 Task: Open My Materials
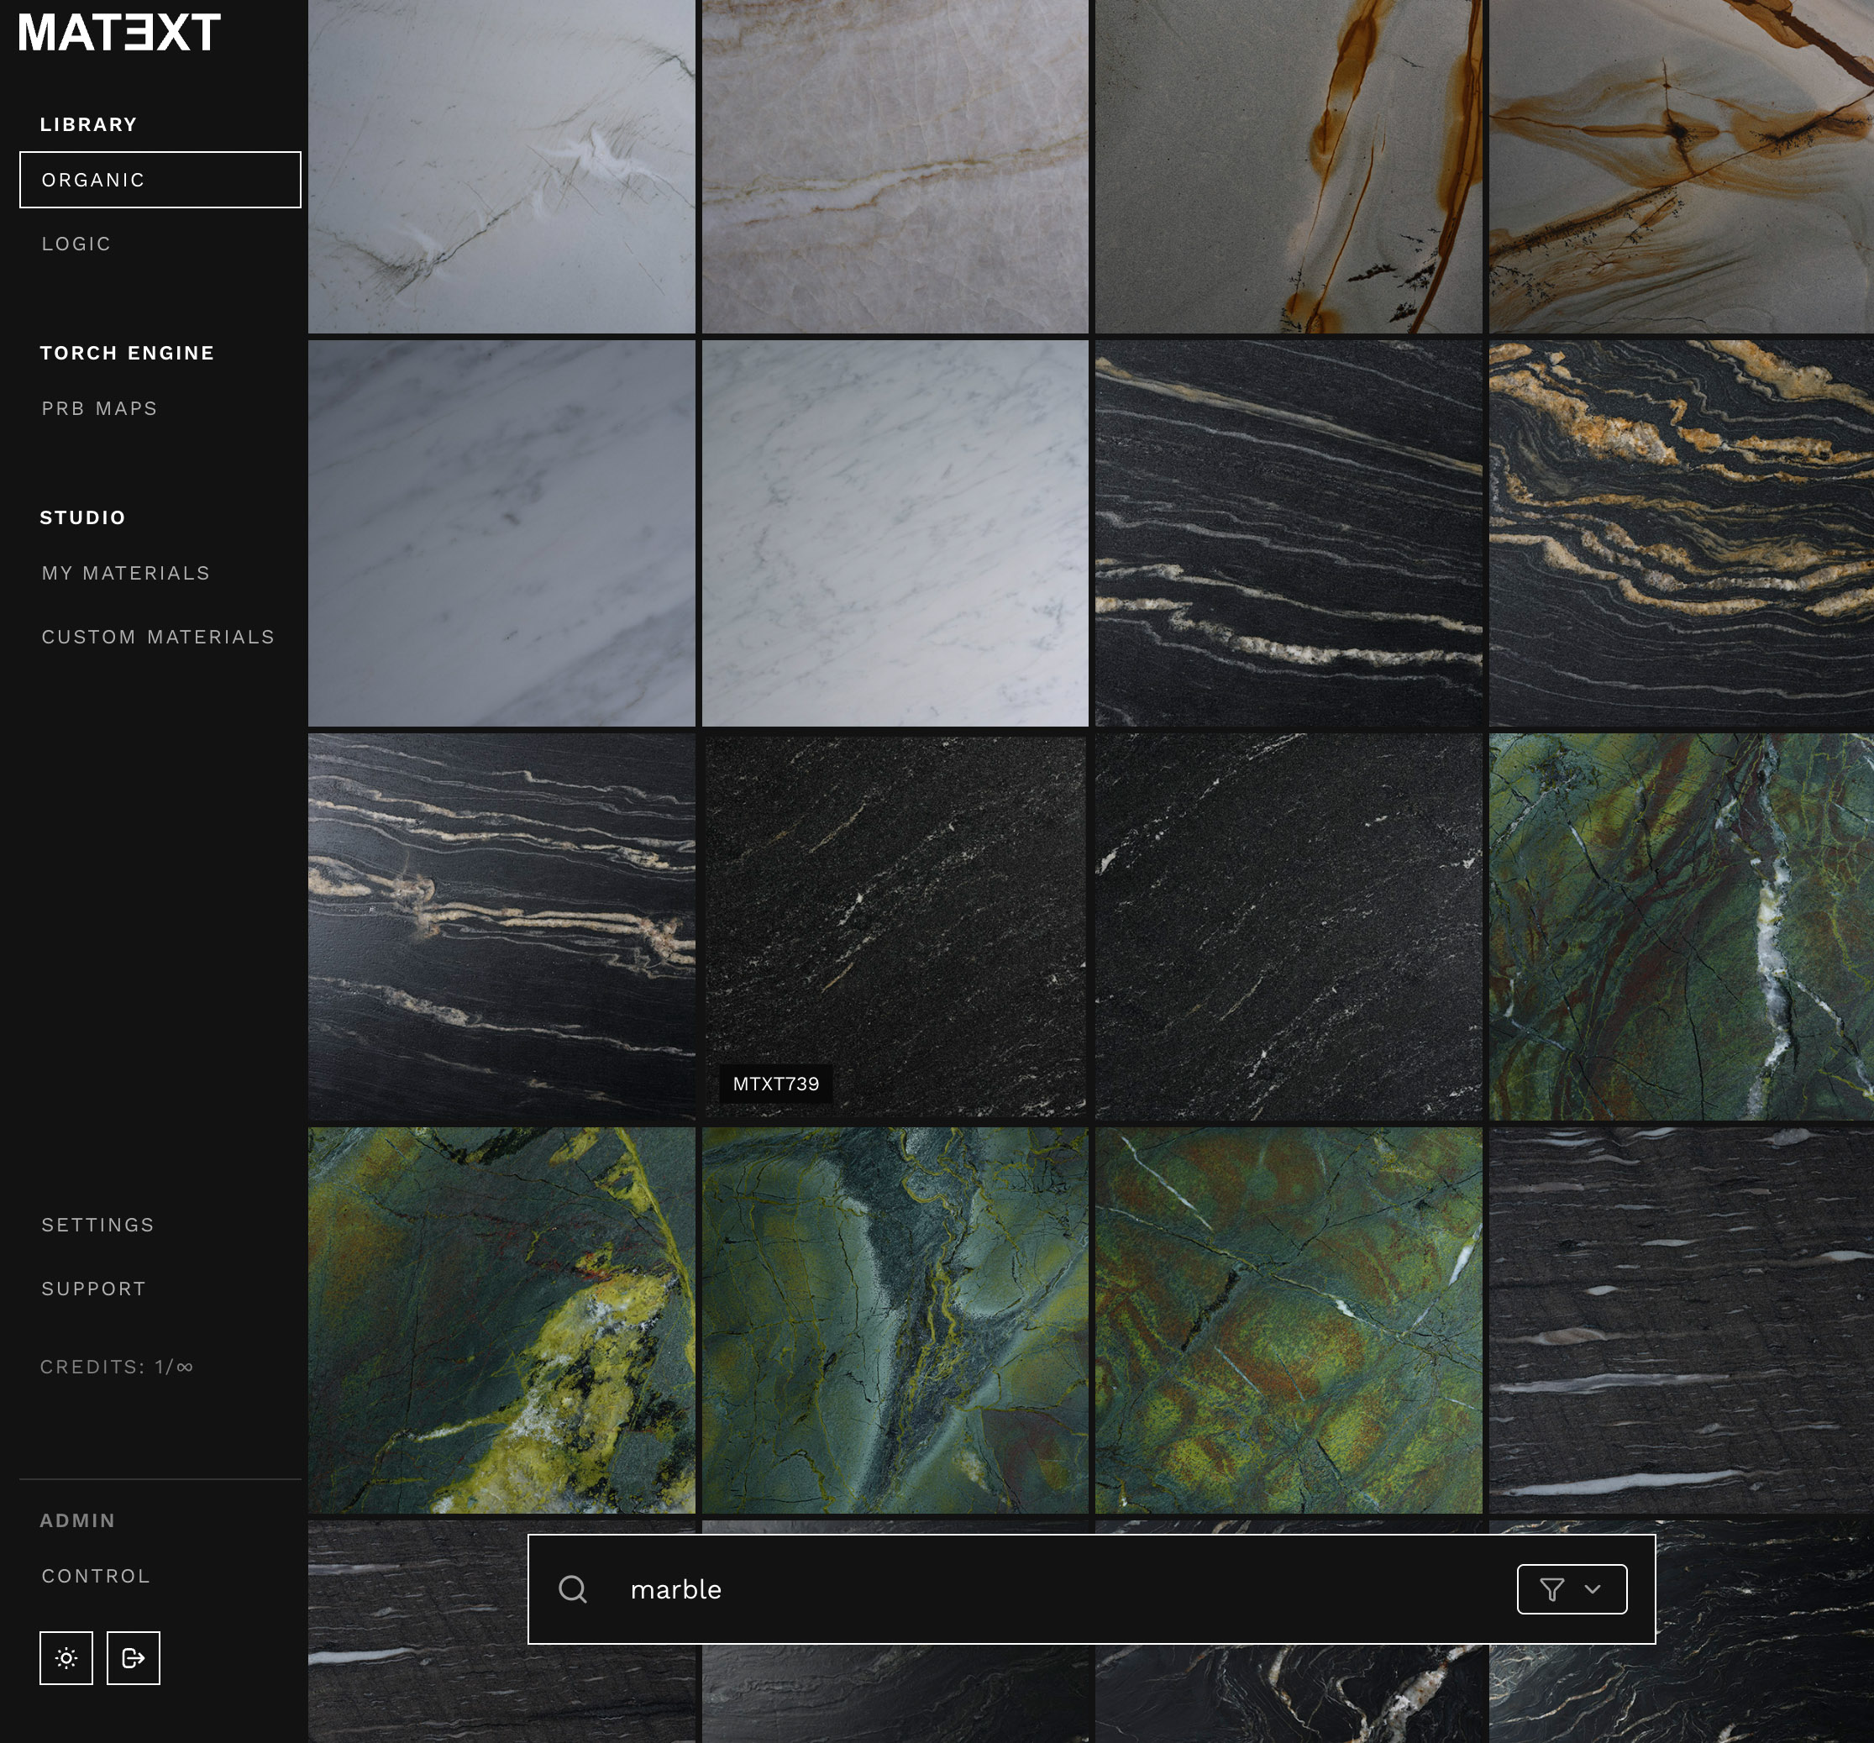[x=125, y=573]
